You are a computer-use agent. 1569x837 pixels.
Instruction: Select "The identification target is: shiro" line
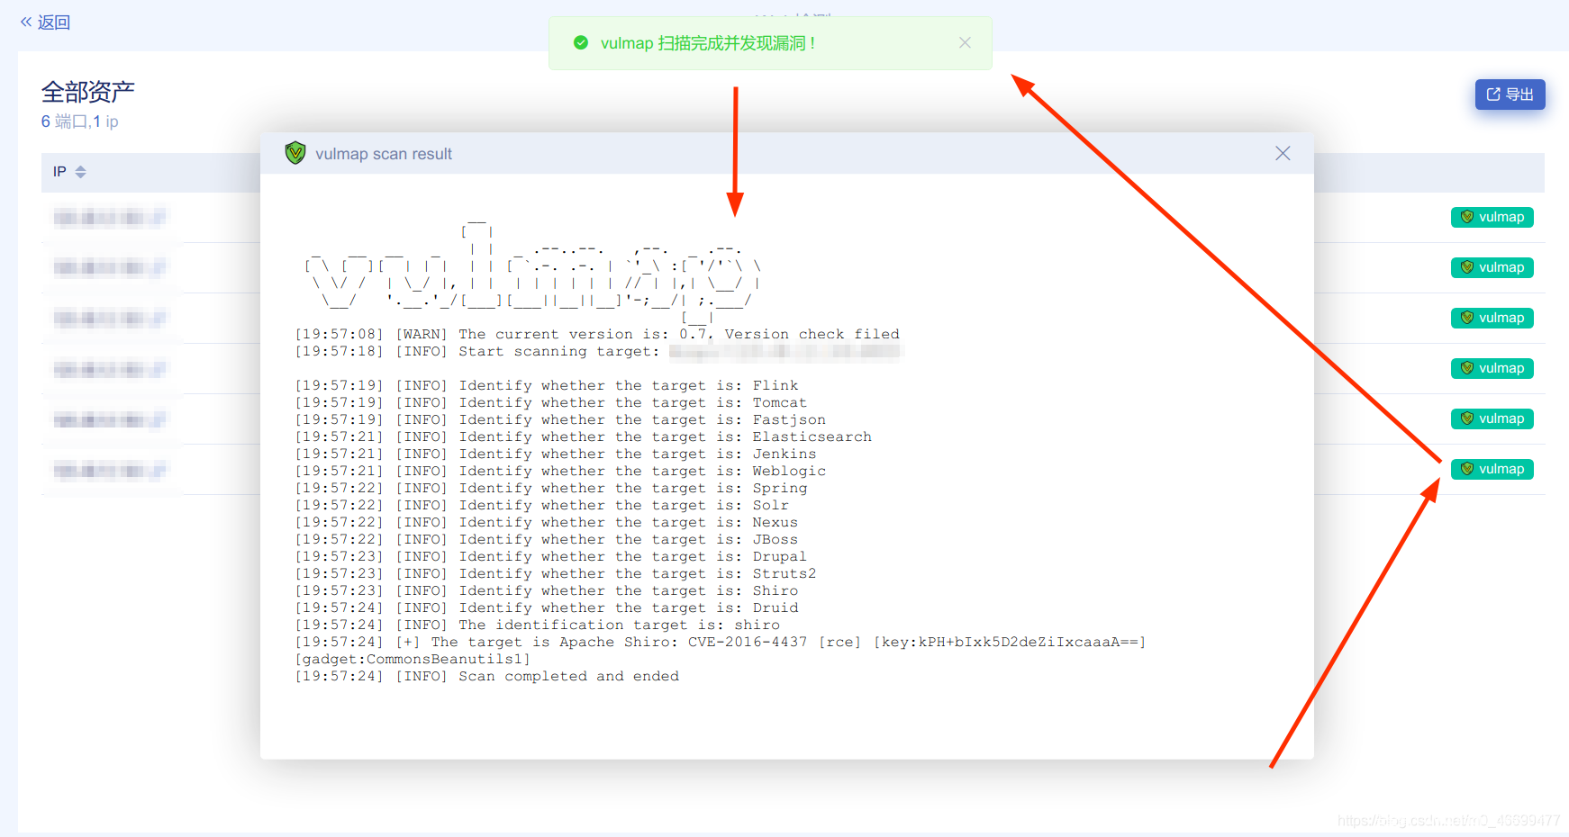[x=538, y=625]
